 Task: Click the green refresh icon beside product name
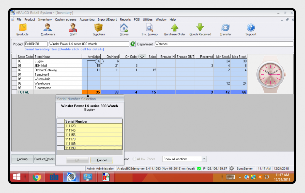coord(133,44)
